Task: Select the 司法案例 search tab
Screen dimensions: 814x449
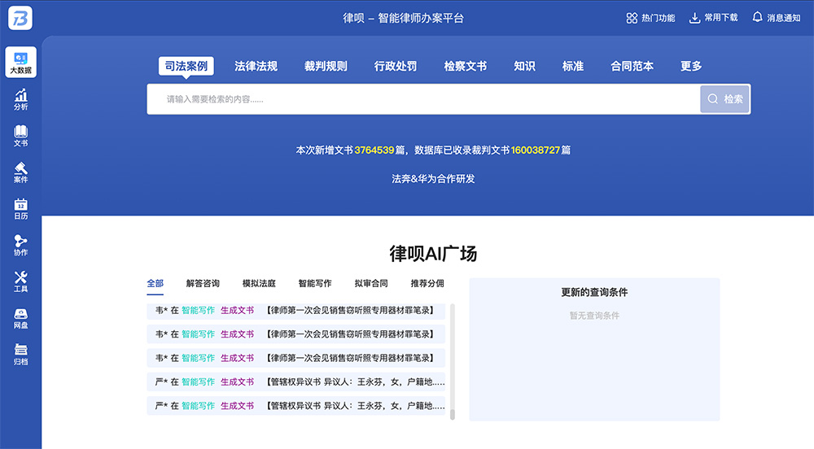Action: [x=186, y=66]
